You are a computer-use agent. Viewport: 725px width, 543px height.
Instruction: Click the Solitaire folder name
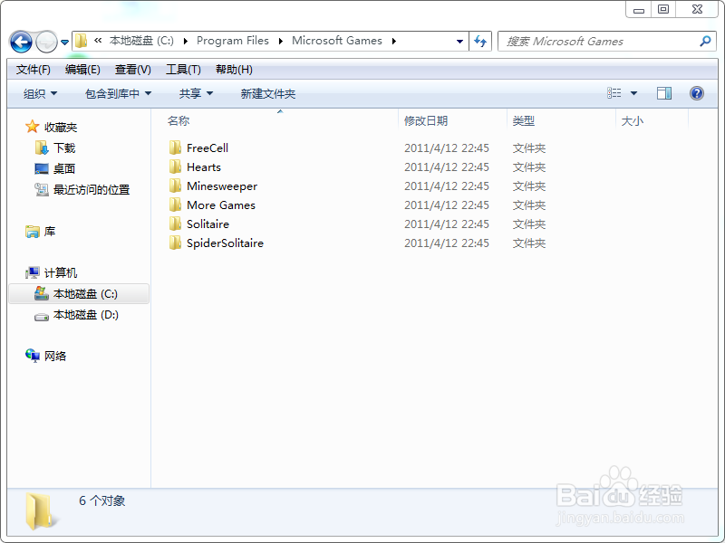click(208, 224)
